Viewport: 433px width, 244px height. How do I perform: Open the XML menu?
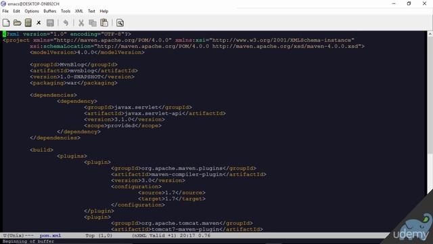click(79, 11)
